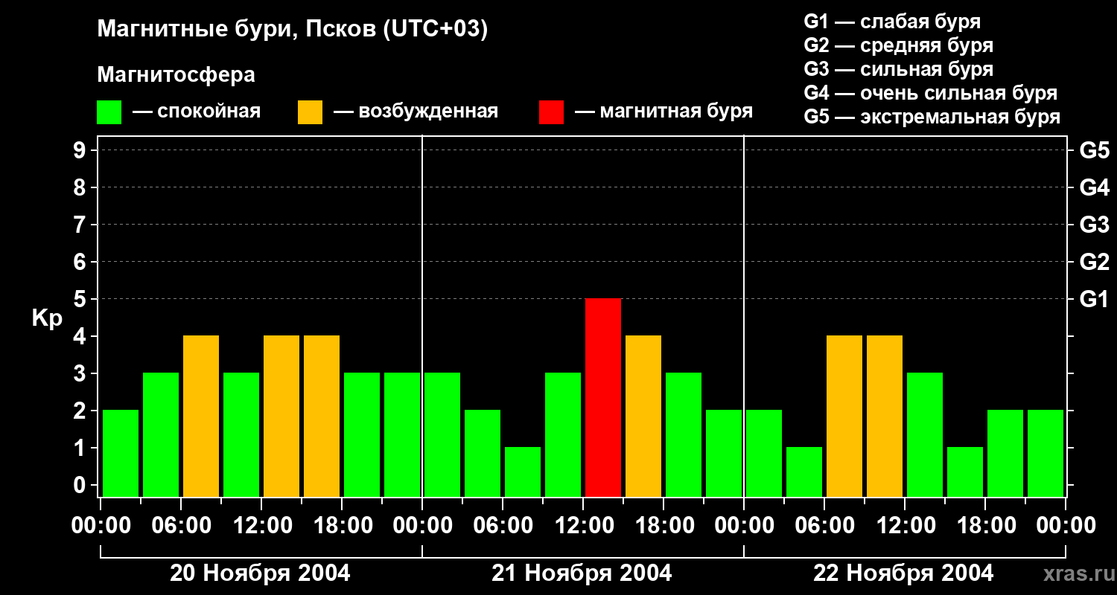Click the red 'магнитная буря' legend swatch
Viewport: 1117px width, 595px height.
[x=551, y=112]
